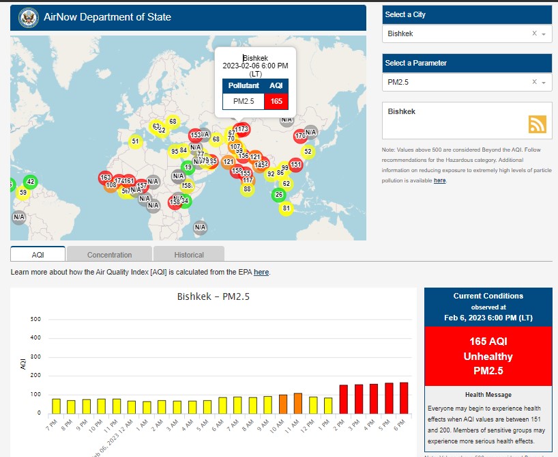Viewport: 558px width, 457px height.
Task: Select the green 26 AQI map marker
Action: [x=278, y=195]
